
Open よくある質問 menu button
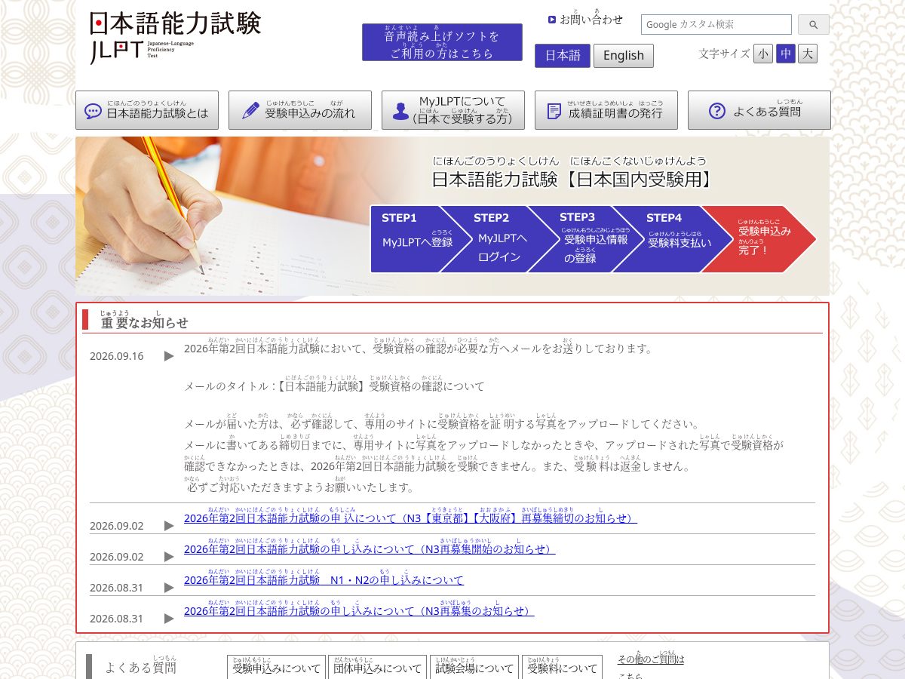pos(759,110)
